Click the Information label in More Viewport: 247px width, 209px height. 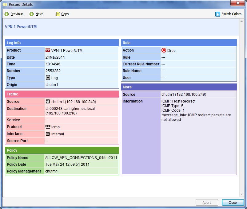[133, 101]
